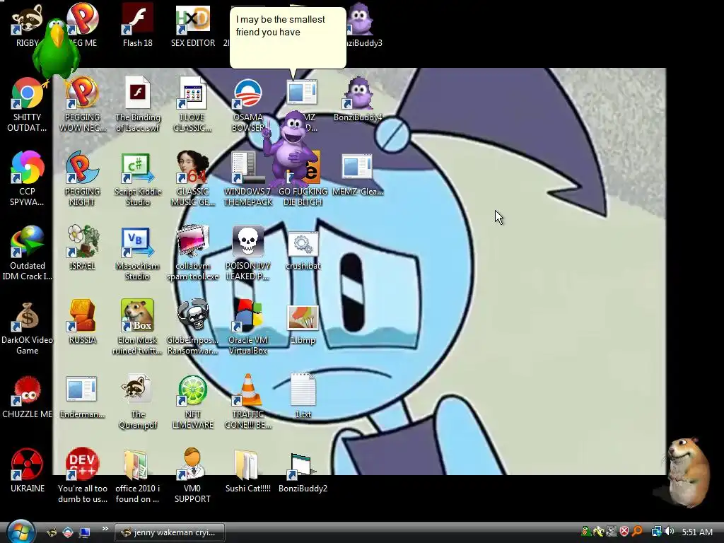724x543 pixels.
Task: Open the 1.txt text file
Action: 303,397
